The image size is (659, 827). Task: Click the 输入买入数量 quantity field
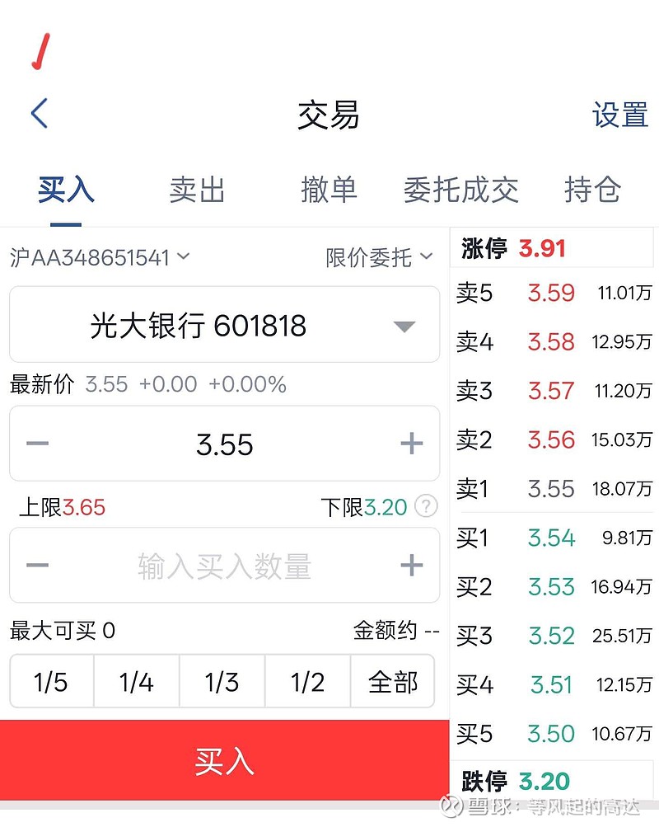point(224,566)
